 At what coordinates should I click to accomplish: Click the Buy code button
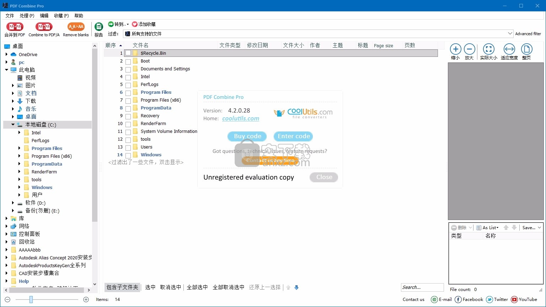click(x=247, y=136)
